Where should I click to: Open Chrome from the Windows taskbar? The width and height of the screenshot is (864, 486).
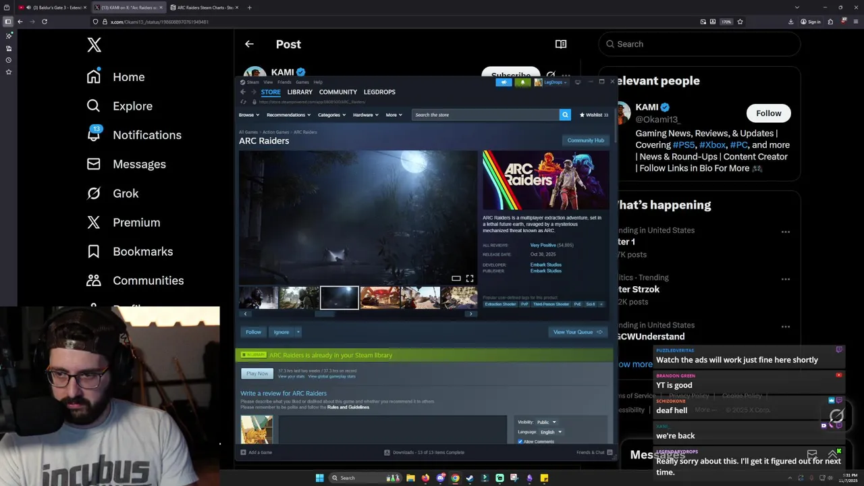(455, 478)
